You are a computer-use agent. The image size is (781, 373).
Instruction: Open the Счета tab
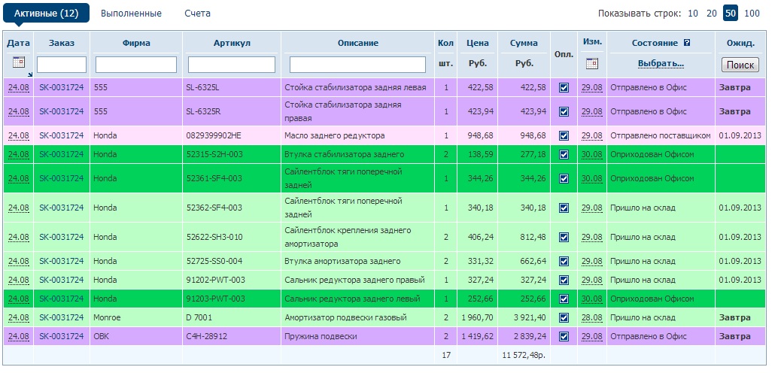pyautogui.click(x=197, y=14)
